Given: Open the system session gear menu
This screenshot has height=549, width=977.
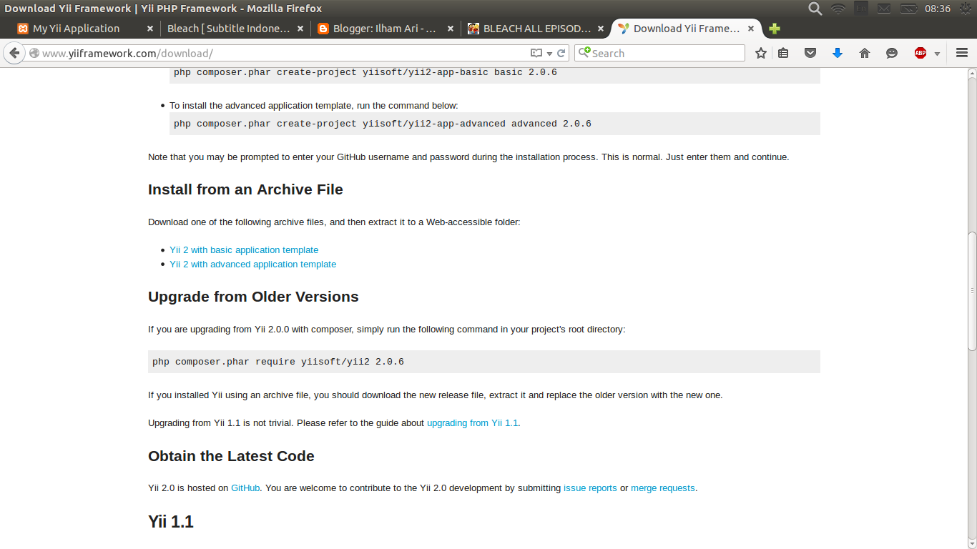Looking at the screenshot, I should coord(966,9).
